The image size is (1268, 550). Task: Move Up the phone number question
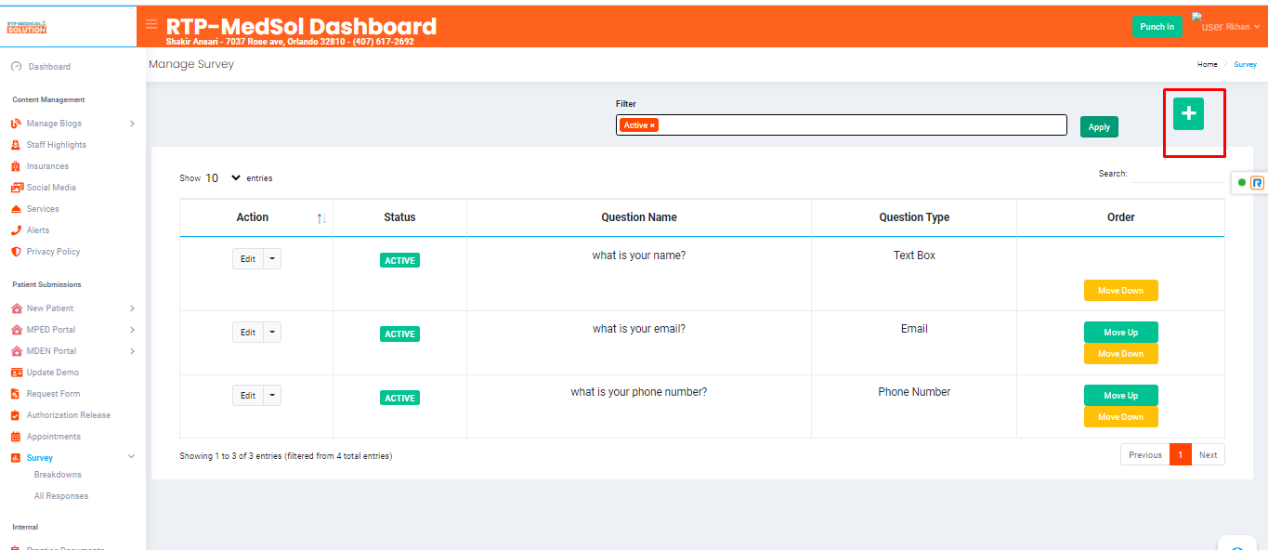(1121, 396)
